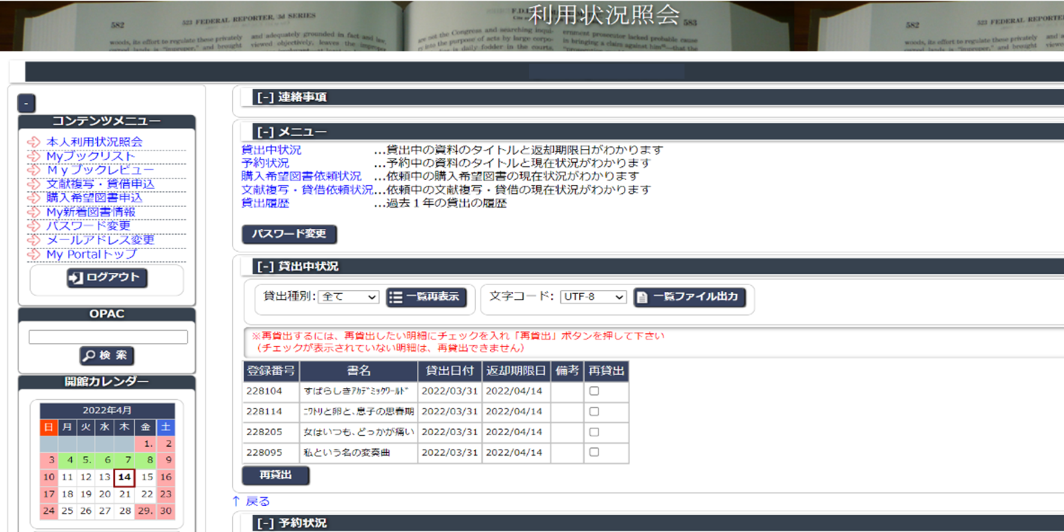Check the renewal box for item 228104

coord(594,391)
